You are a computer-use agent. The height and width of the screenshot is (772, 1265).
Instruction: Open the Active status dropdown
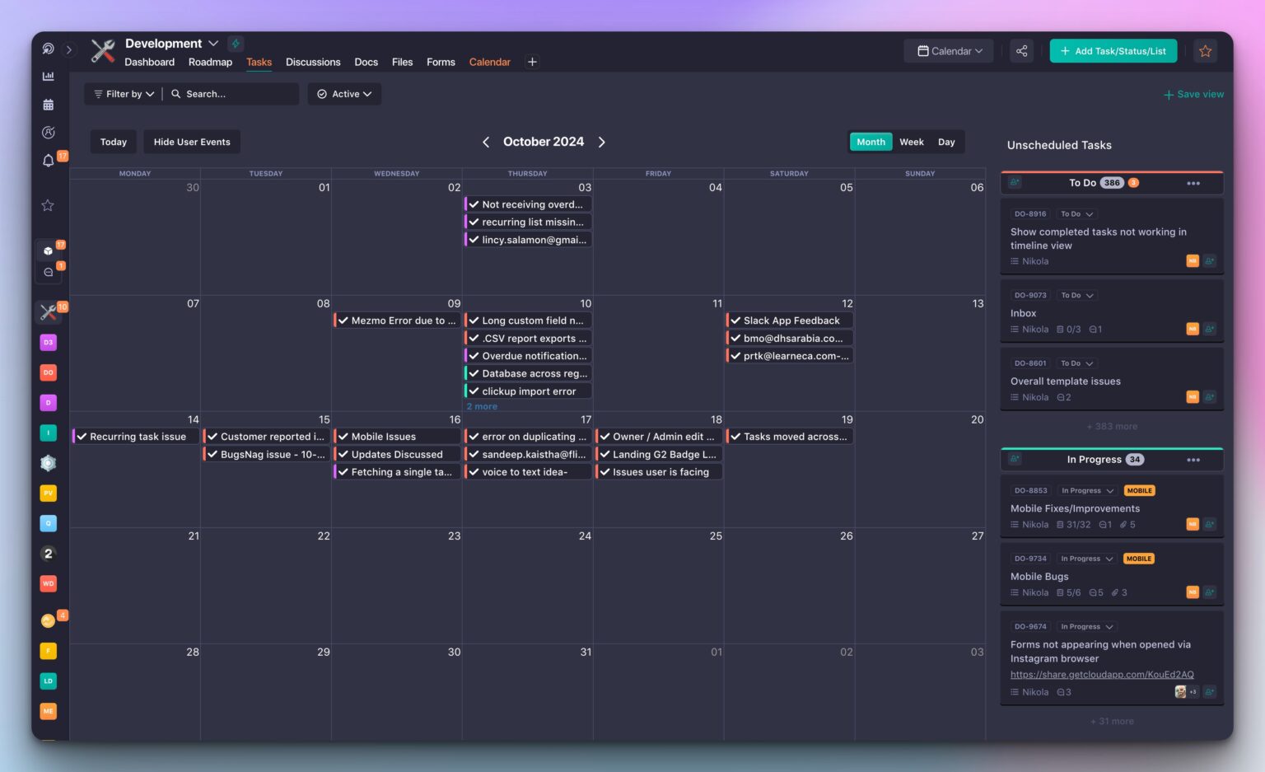(x=344, y=94)
